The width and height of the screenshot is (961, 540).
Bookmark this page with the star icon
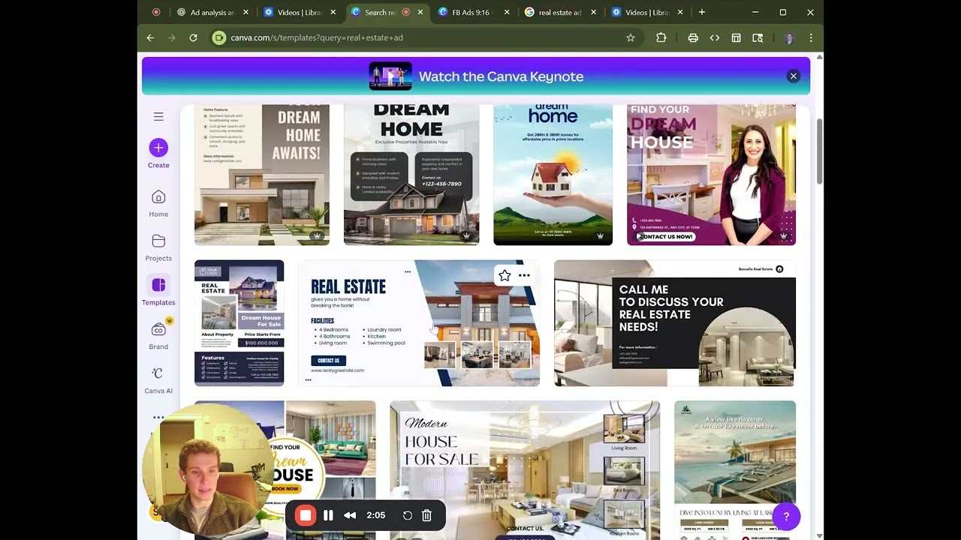(x=631, y=37)
